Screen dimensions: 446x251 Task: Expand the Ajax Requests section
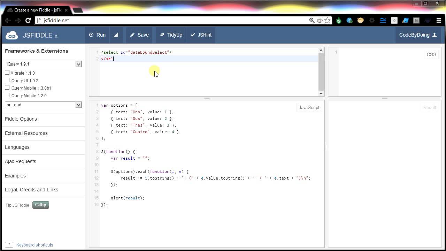(21, 161)
